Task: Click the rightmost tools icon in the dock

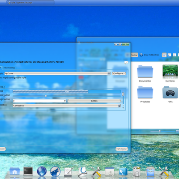Action: pyautogui.click(x=164, y=171)
